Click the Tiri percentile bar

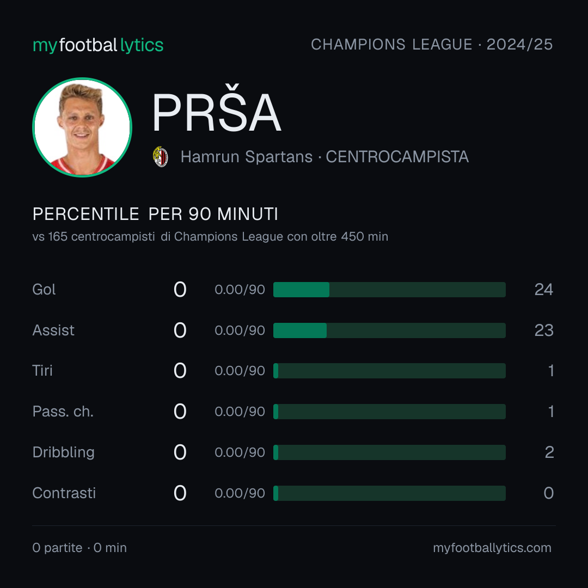pyautogui.click(x=389, y=371)
